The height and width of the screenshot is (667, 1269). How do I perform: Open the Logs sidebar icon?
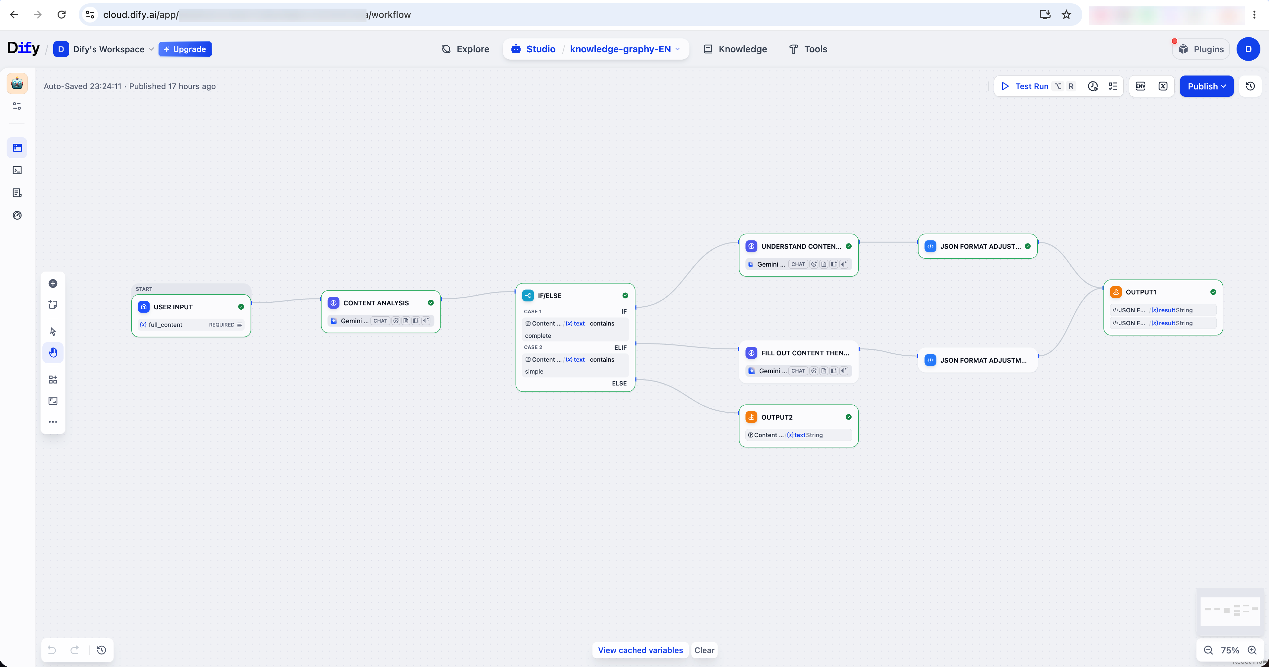pyautogui.click(x=17, y=193)
